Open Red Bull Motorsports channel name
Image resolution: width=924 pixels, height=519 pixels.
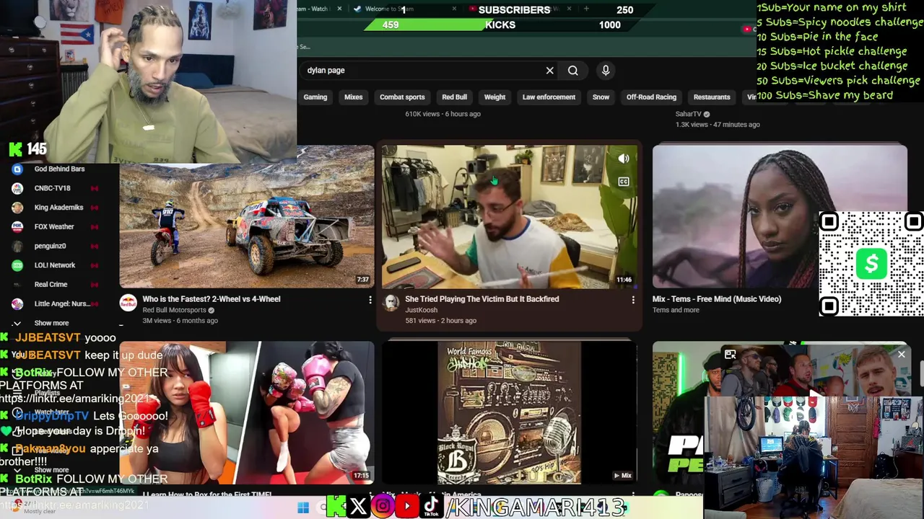tap(174, 311)
